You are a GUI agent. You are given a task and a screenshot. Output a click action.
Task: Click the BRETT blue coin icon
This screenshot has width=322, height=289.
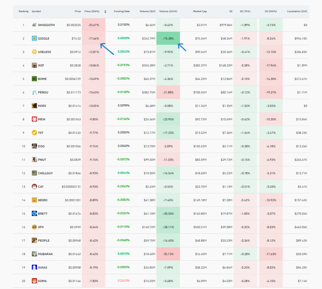pyautogui.click(x=34, y=213)
